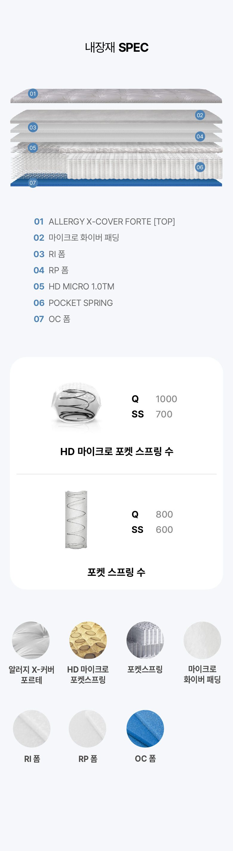Click the HD MICRO 1.0TM list item
This screenshot has height=851, width=233.
[74, 286]
